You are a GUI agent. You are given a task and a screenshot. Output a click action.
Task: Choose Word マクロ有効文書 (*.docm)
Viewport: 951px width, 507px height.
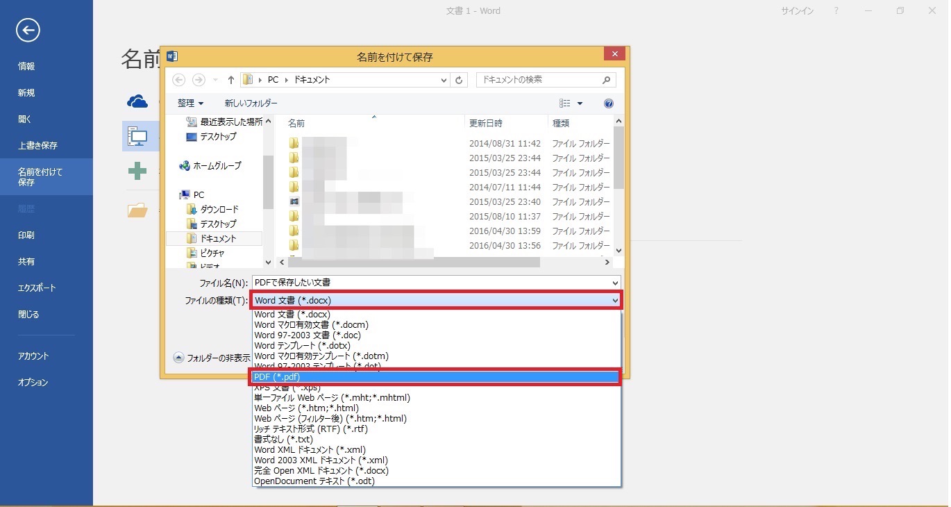pyautogui.click(x=311, y=325)
